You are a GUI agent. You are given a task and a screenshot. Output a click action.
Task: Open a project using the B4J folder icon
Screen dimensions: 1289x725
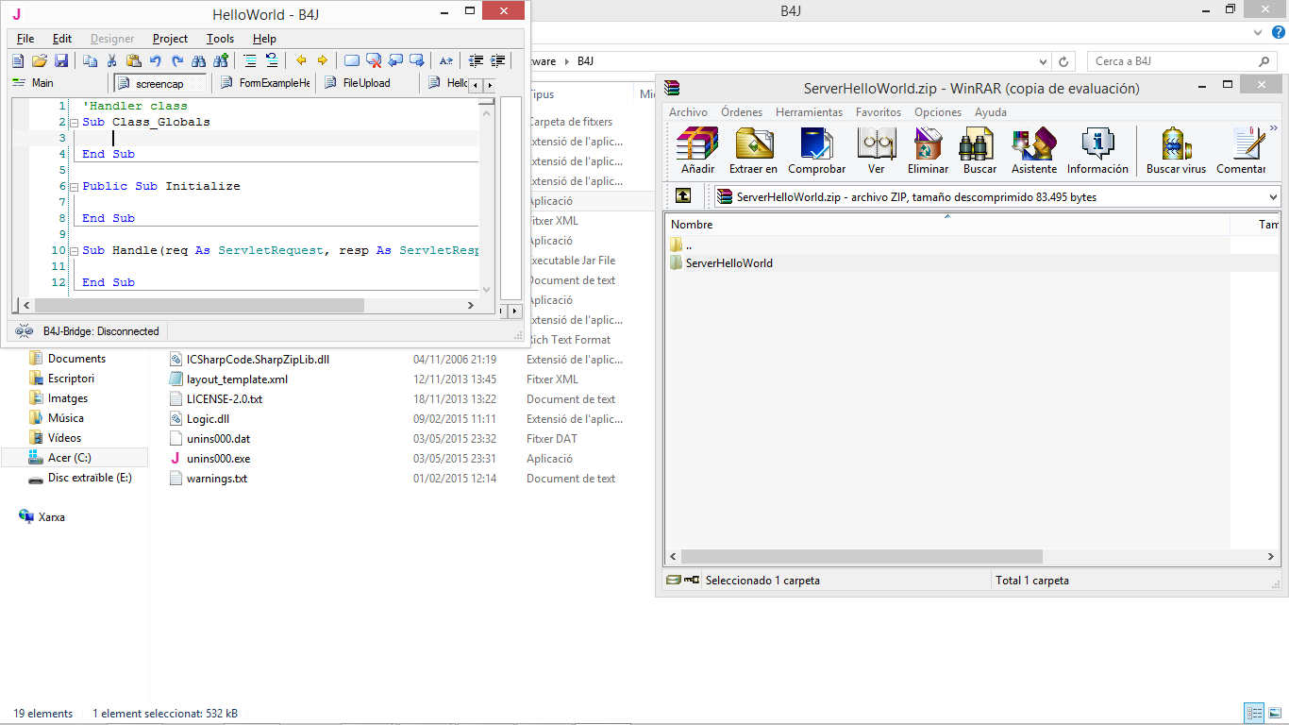[40, 60]
